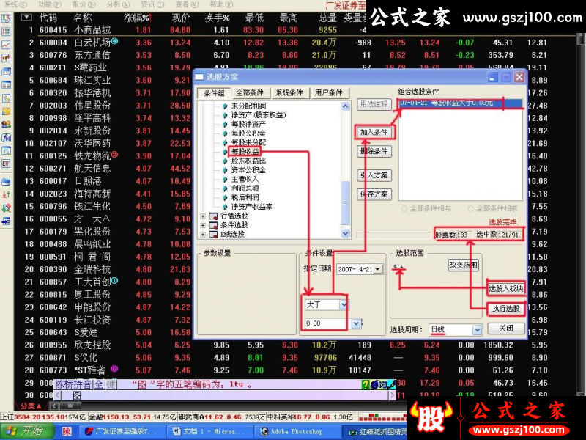Open the 选股周期 日线 dropdown

[x=477, y=329]
